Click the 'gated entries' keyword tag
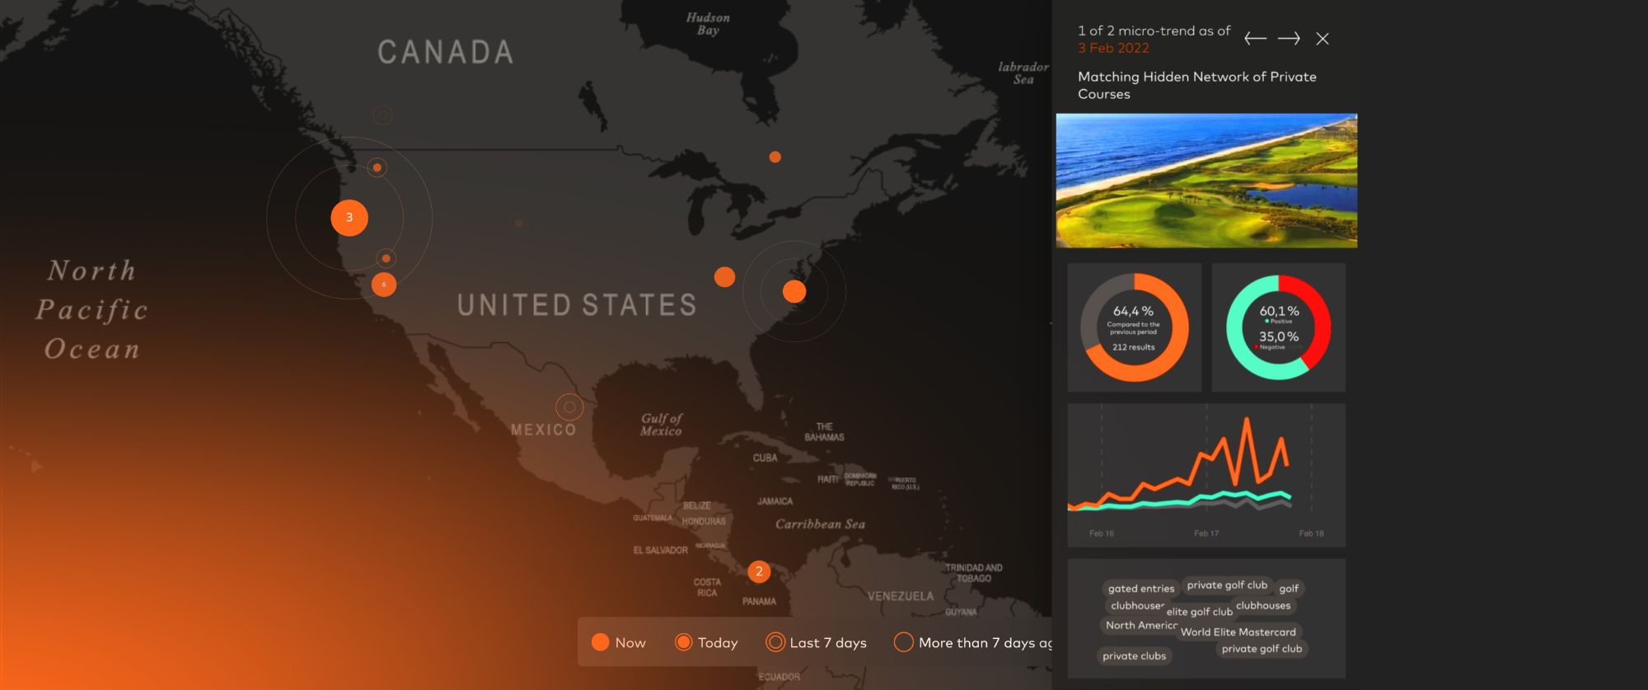 1140,589
